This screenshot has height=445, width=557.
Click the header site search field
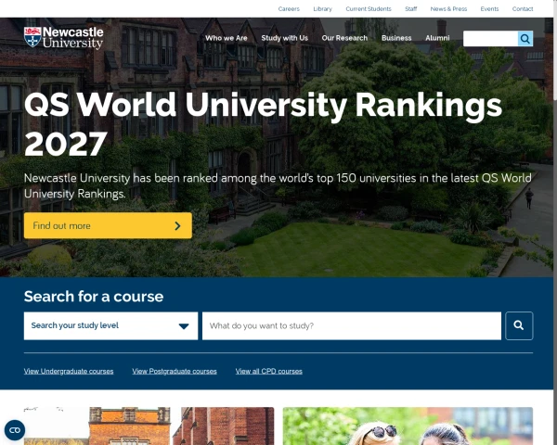[490, 38]
